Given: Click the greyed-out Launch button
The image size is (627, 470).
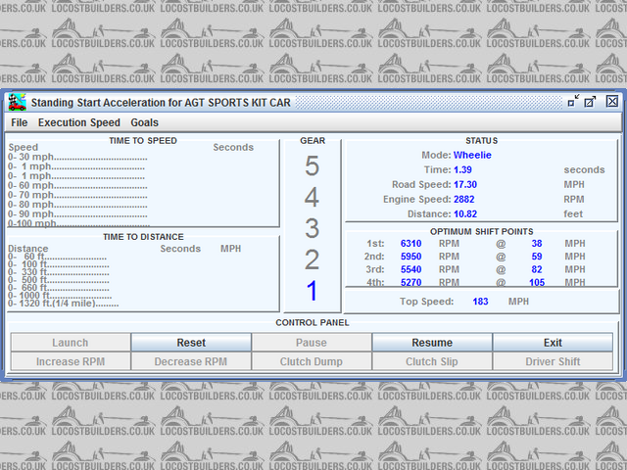Looking at the screenshot, I should tap(70, 343).
